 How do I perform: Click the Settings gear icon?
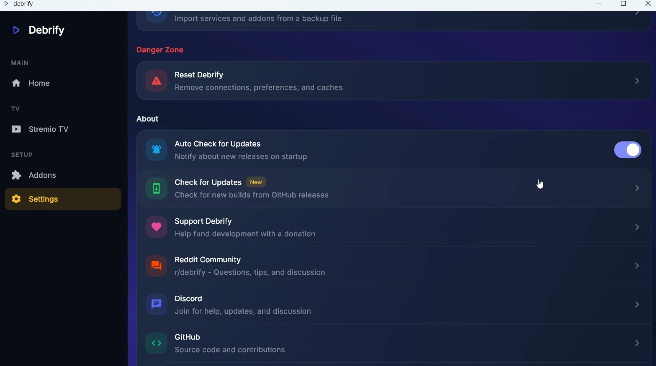point(16,200)
